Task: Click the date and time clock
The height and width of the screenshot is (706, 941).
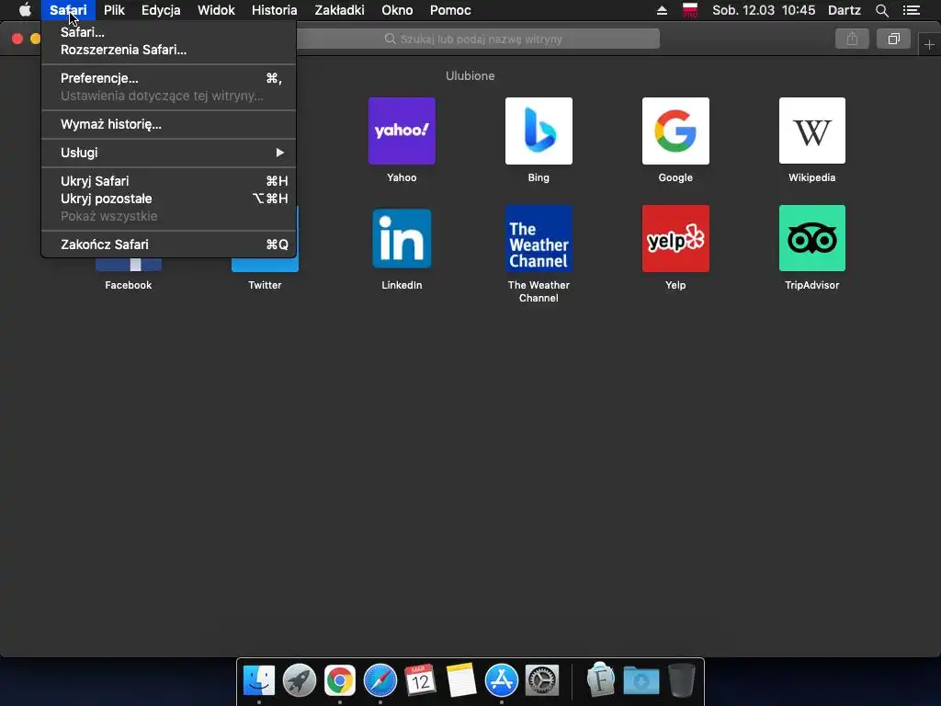Action: click(x=764, y=10)
